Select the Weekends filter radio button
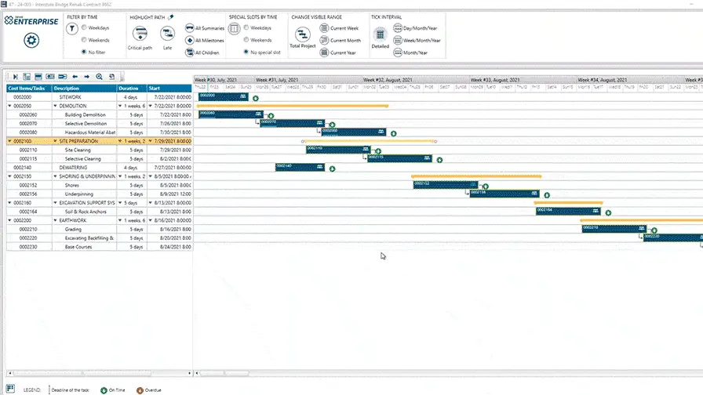703x395 pixels. [84, 39]
